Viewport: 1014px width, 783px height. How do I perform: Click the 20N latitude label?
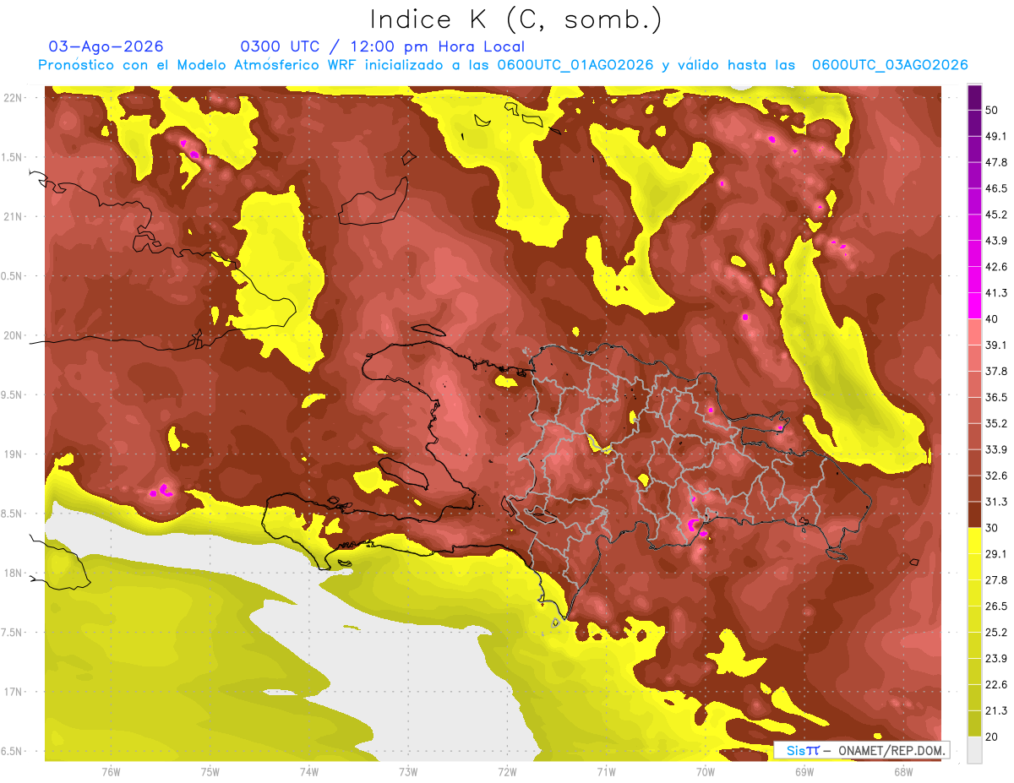[13, 335]
